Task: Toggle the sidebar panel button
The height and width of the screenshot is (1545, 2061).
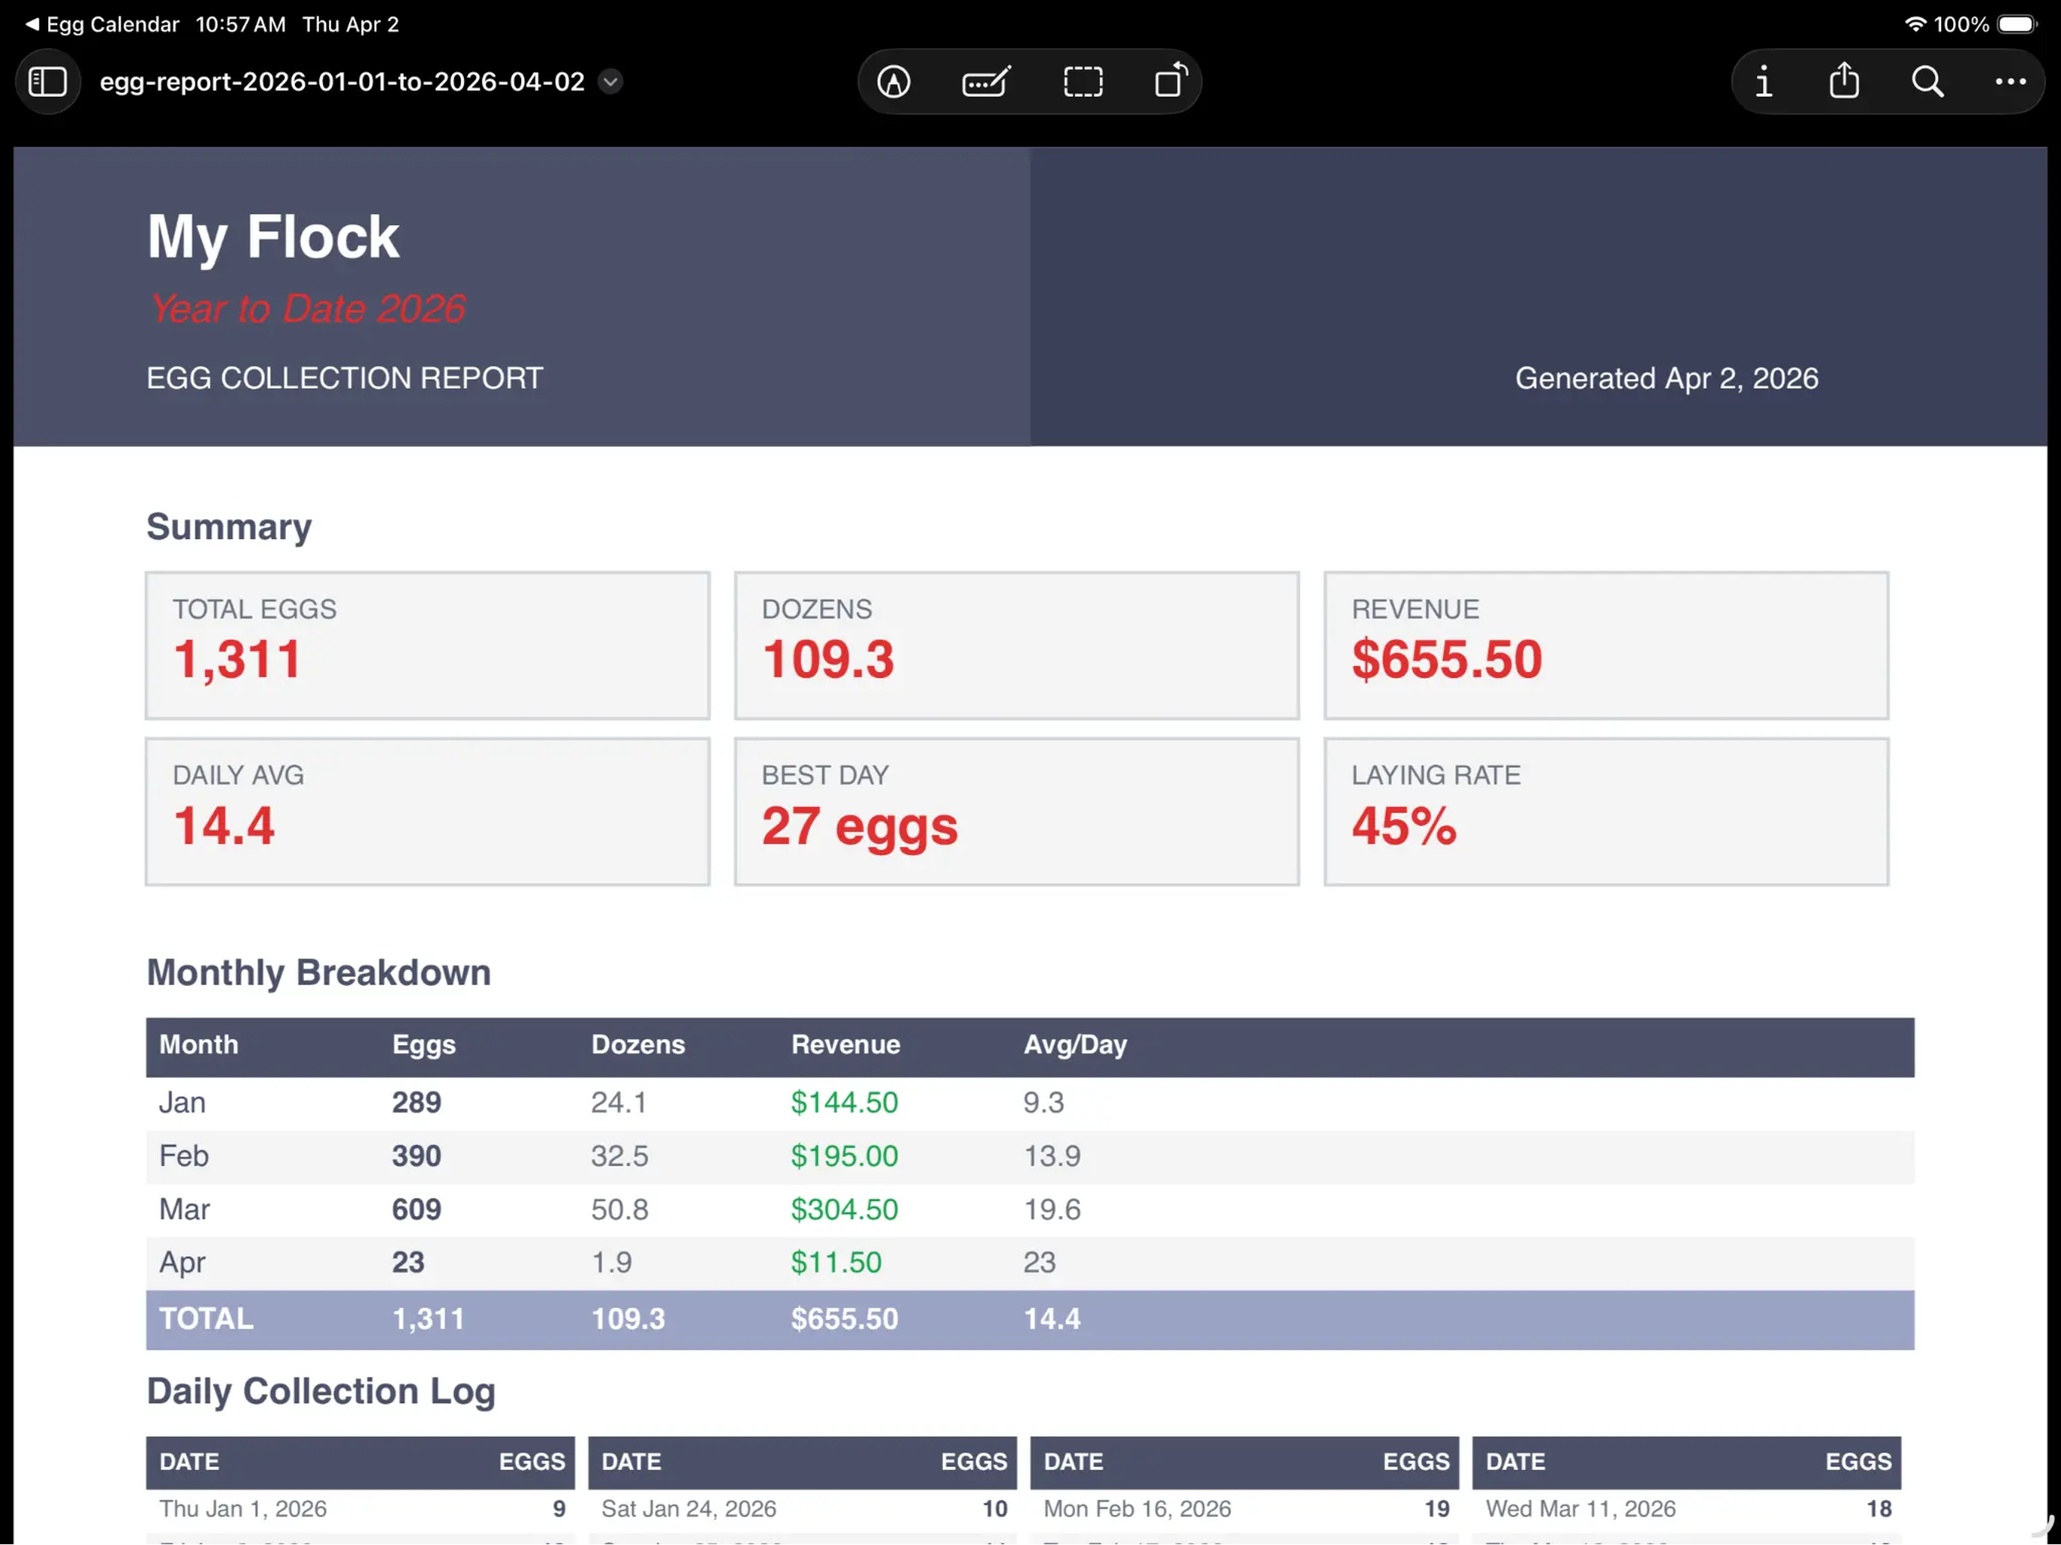Action: tap(48, 82)
